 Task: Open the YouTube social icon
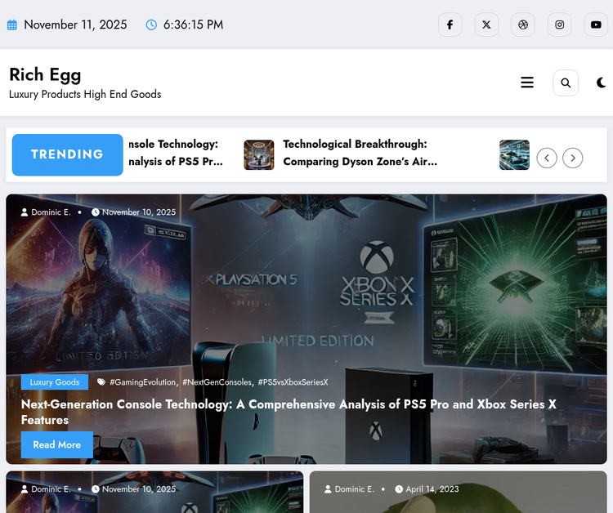[596, 25]
